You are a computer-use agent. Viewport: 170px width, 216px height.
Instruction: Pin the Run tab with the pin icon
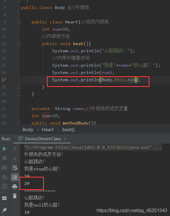pos(4,210)
